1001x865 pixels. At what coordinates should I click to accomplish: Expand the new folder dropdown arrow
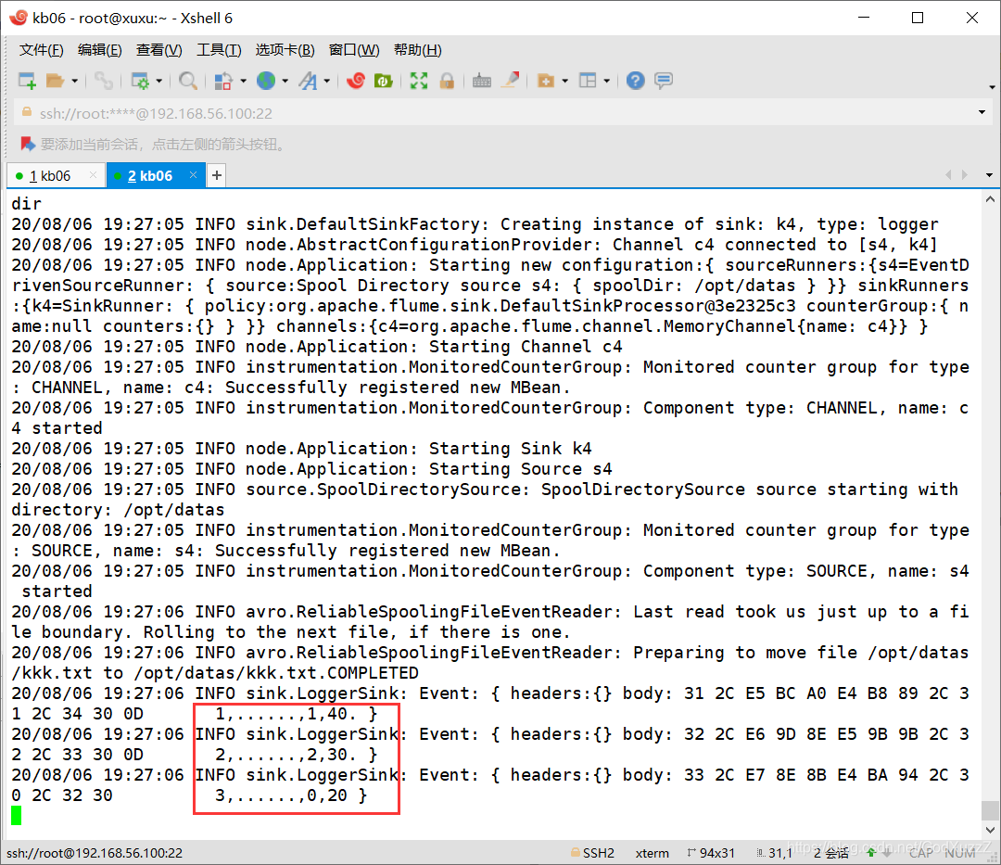tap(565, 81)
